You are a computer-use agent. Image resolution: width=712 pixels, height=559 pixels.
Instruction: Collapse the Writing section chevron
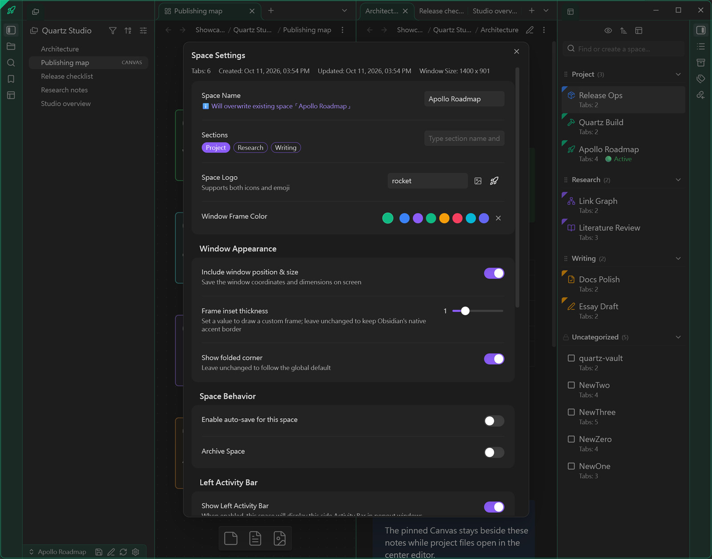pyautogui.click(x=678, y=259)
